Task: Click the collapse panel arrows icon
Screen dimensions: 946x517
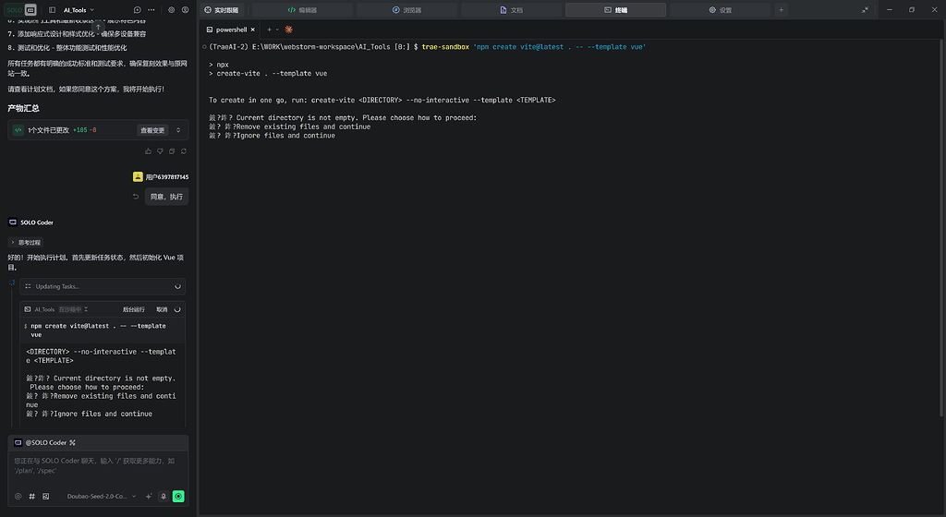Action: coord(865,9)
